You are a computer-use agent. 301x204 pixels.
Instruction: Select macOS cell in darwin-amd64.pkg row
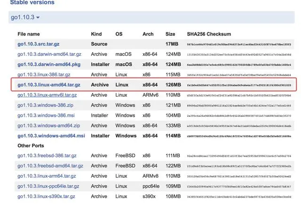(124, 64)
